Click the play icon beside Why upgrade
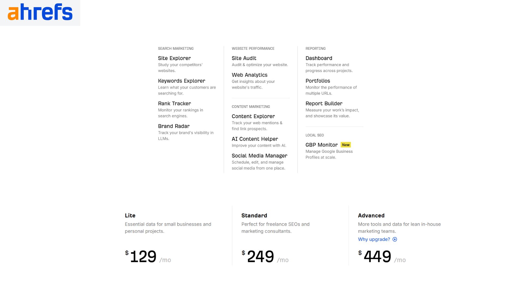The height and width of the screenshot is (295, 524). 395,240
